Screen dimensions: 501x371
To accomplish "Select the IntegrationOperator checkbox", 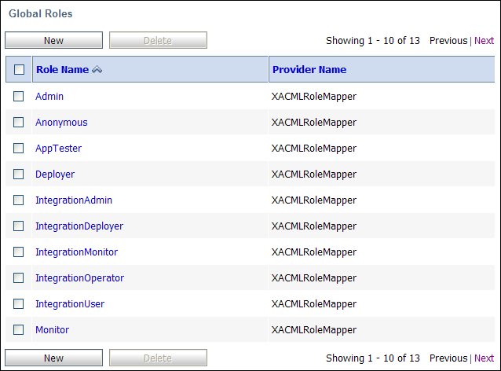I will (19, 278).
